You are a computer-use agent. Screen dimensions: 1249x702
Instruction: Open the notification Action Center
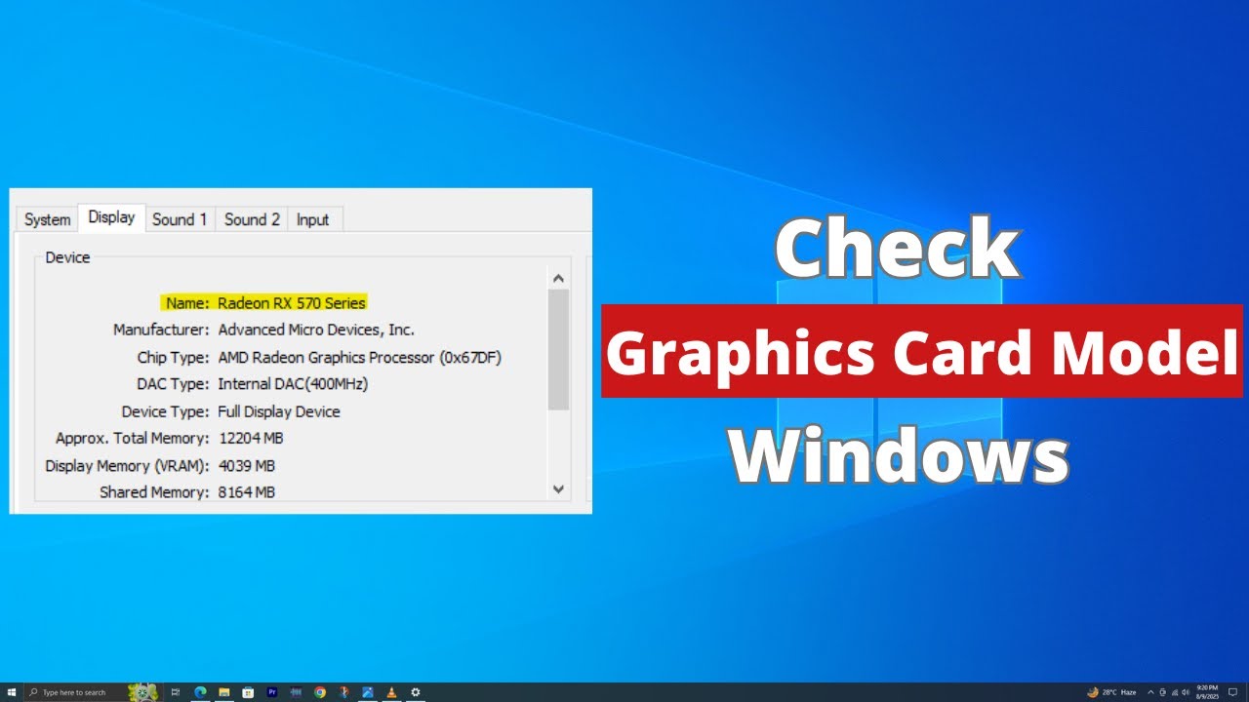click(1232, 692)
